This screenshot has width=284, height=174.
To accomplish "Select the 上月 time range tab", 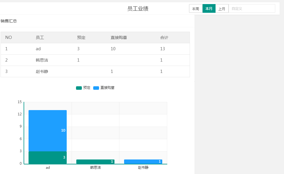I will coord(222,9).
